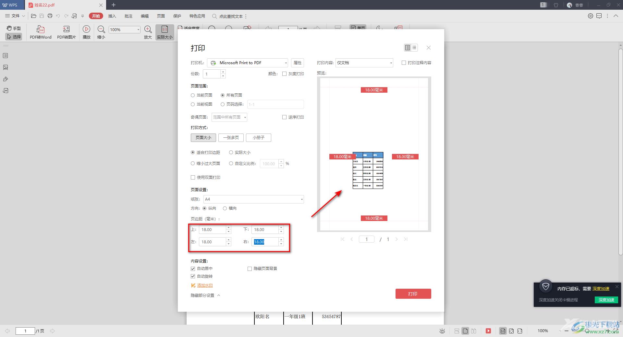This screenshot has height=337, width=623.
Task: Enable reverse order printing checkbox
Action: click(284, 117)
